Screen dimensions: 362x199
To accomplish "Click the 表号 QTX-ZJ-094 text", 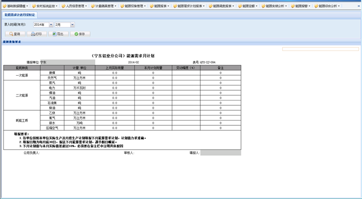I will (204, 62).
